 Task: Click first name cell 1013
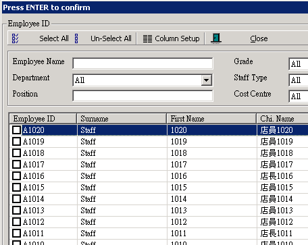(x=179, y=211)
